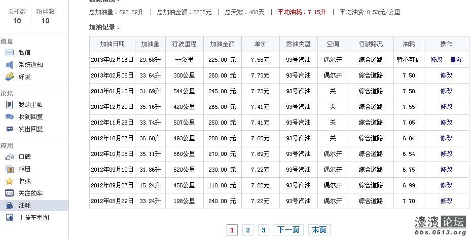View 发出回复 sent replies
472x239 pixels.
pos(30,129)
